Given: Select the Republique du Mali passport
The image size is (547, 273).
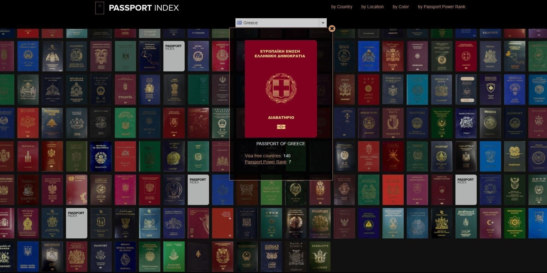Looking at the screenshot, I should click(x=368, y=123).
